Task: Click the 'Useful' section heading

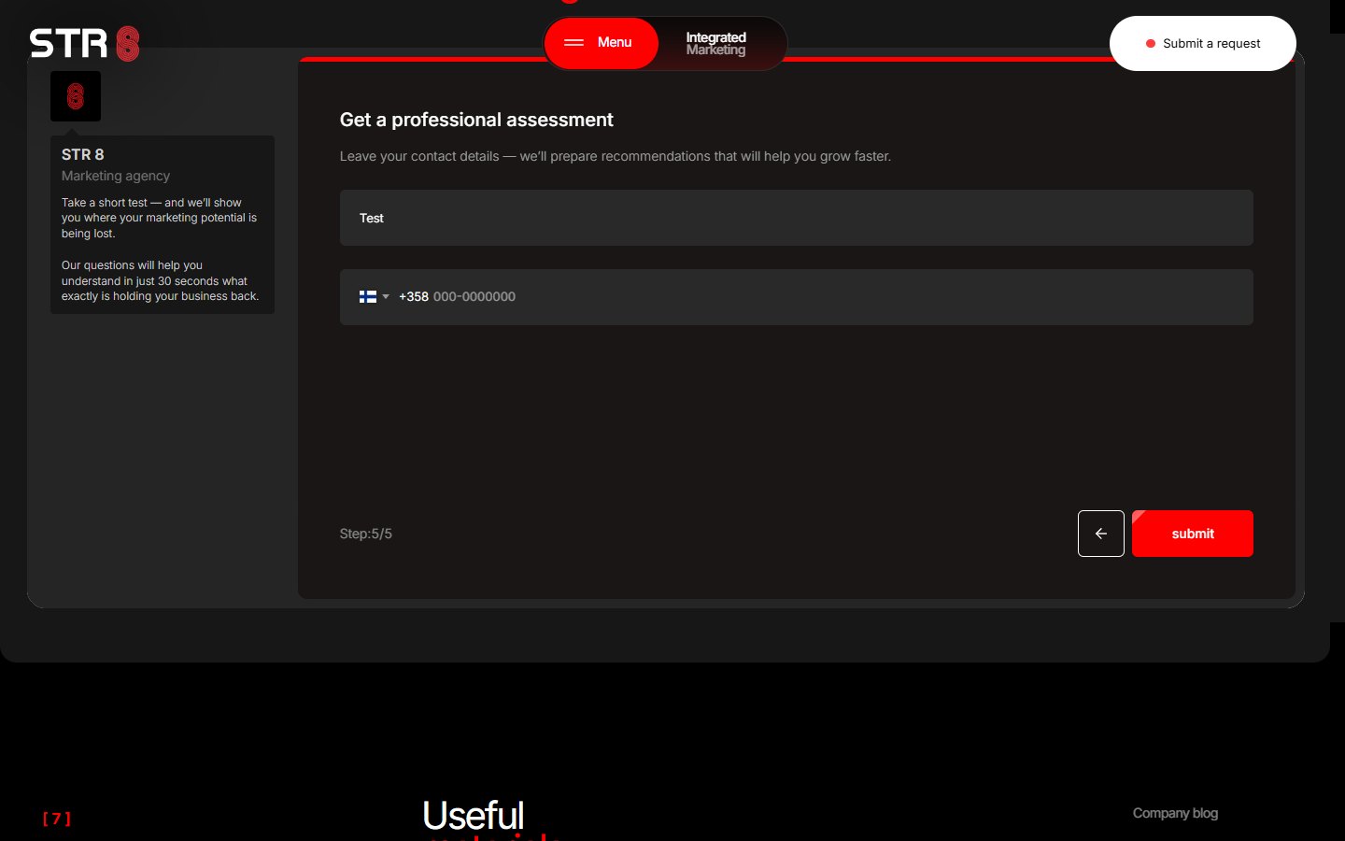Action: point(474,815)
